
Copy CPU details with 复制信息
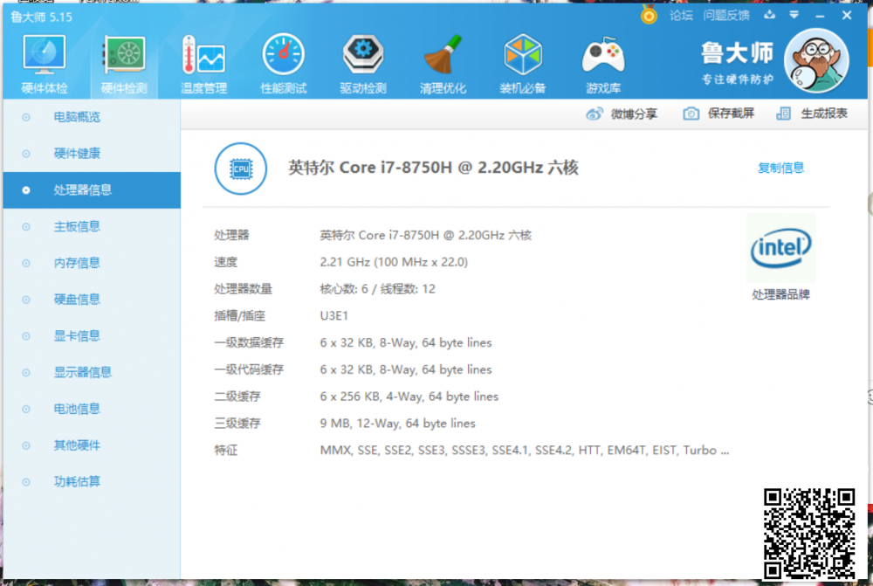tap(780, 168)
